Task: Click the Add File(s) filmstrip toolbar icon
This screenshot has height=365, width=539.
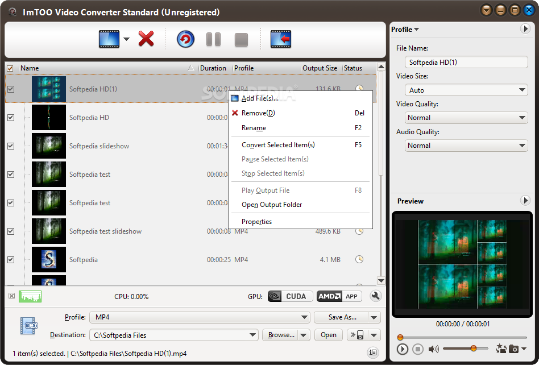Action: click(109, 39)
